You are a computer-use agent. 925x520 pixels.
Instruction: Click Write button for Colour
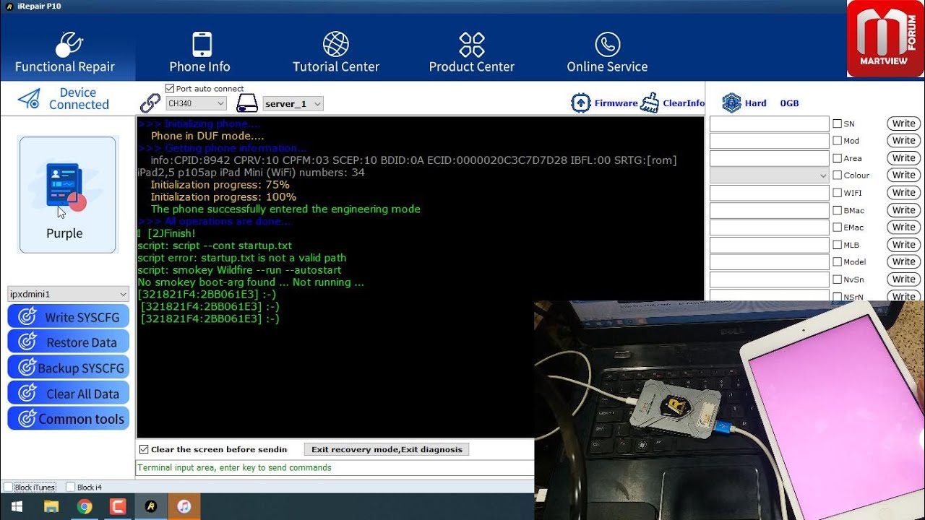pyautogui.click(x=903, y=175)
